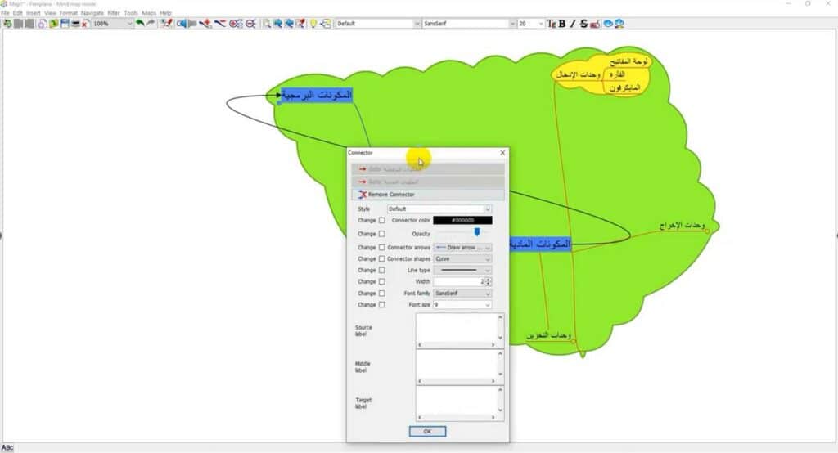This screenshot has width=838, height=453.
Task: Click the undo green arrow icon
Action: click(x=139, y=24)
